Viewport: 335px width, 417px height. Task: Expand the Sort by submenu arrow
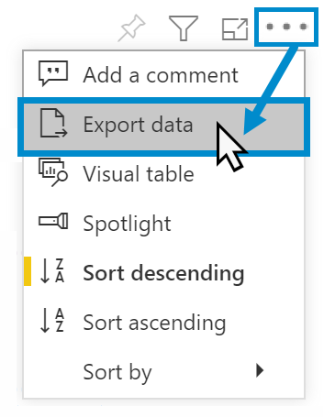[260, 370]
